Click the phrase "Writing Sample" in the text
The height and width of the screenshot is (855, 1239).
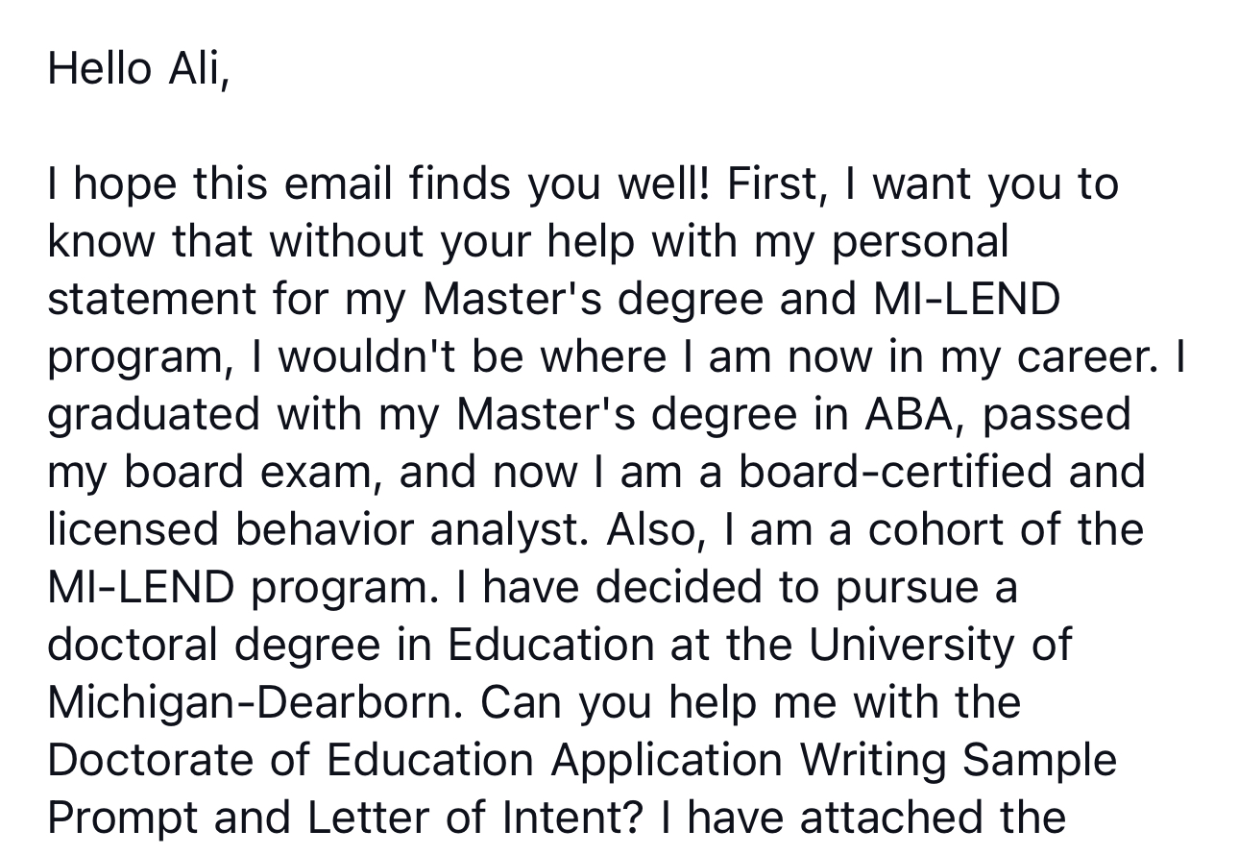tap(959, 761)
